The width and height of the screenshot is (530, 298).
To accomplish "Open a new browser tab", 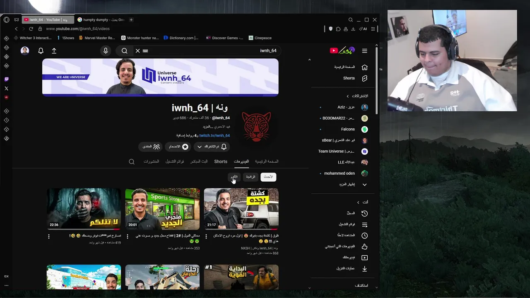I will [x=131, y=19].
